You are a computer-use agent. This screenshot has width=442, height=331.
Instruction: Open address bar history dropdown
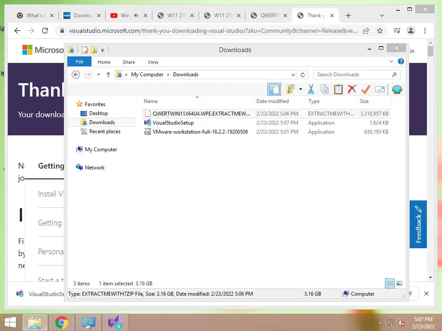pyautogui.click(x=293, y=75)
